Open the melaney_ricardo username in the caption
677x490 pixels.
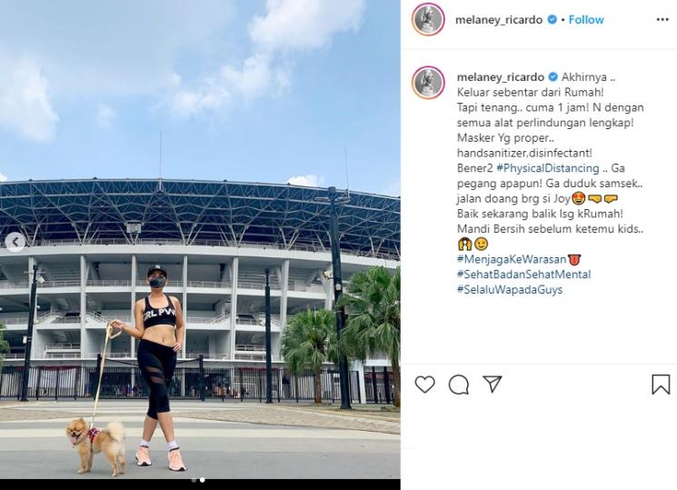point(501,77)
